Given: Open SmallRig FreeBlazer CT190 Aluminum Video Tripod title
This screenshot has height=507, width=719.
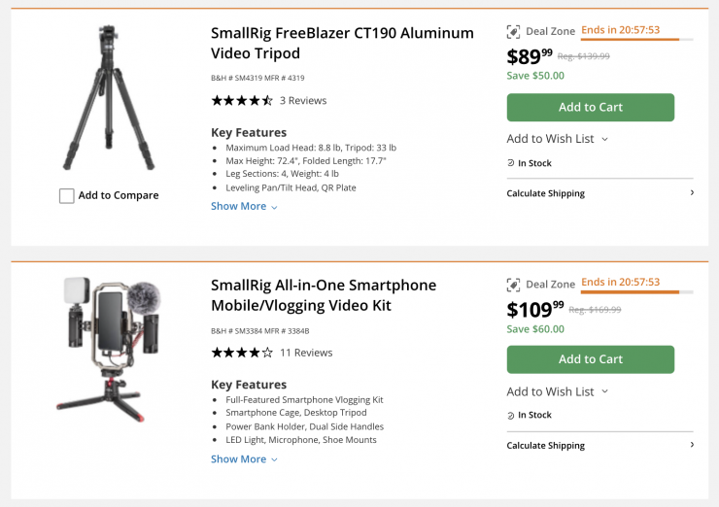Looking at the screenshot, I should coord(342,43).
